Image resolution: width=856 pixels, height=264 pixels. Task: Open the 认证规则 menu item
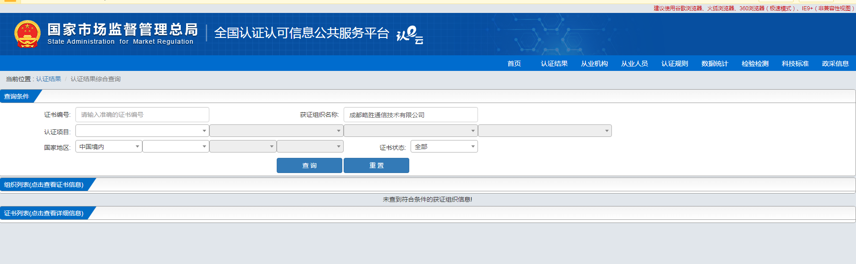click(675, 64)
